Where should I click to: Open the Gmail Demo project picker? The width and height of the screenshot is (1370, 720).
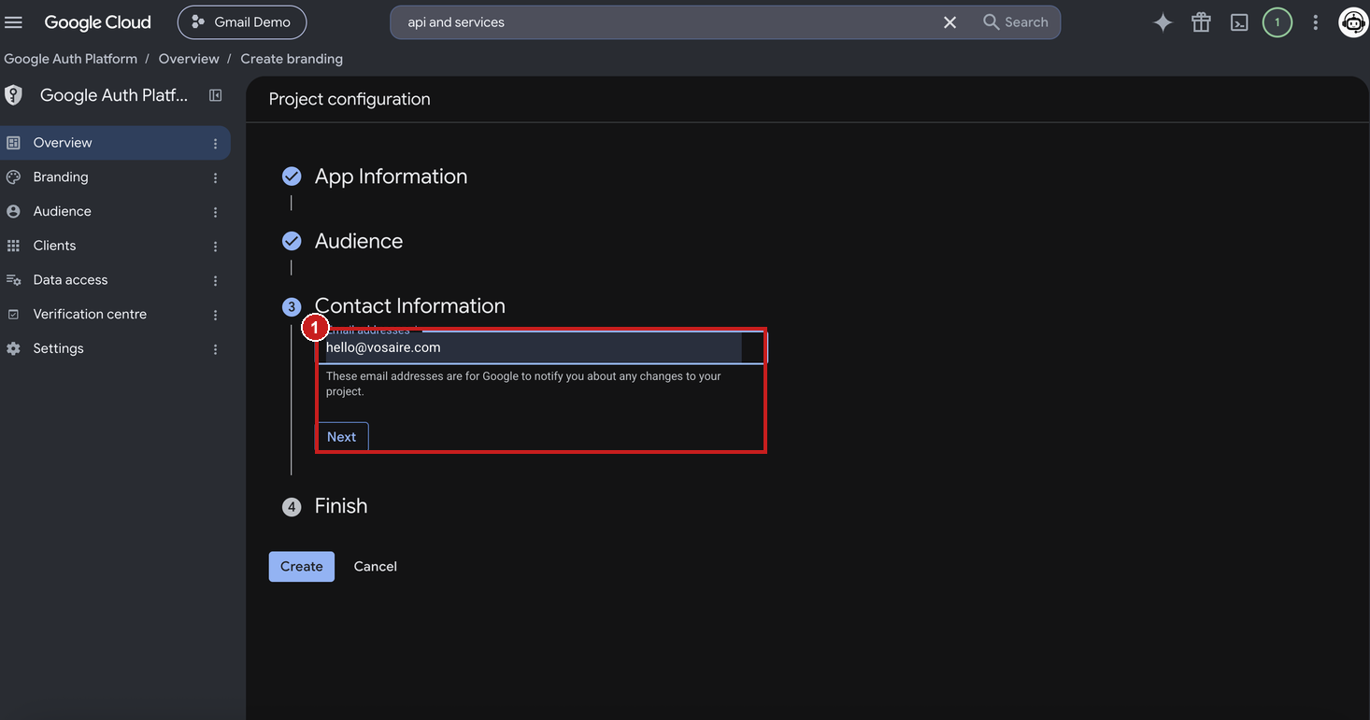point(242,22)
